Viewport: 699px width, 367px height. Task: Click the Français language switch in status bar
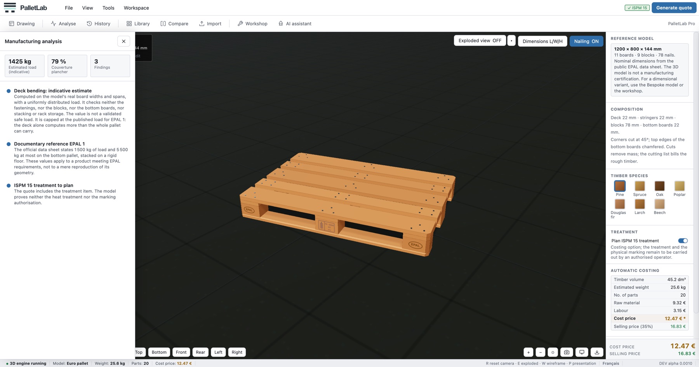pyautogui.click(x=610, y=364)
